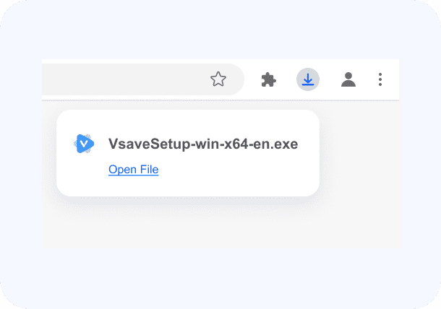
Task: Click the vertical ellipsis at toolbar end
Action: point(380,79)
